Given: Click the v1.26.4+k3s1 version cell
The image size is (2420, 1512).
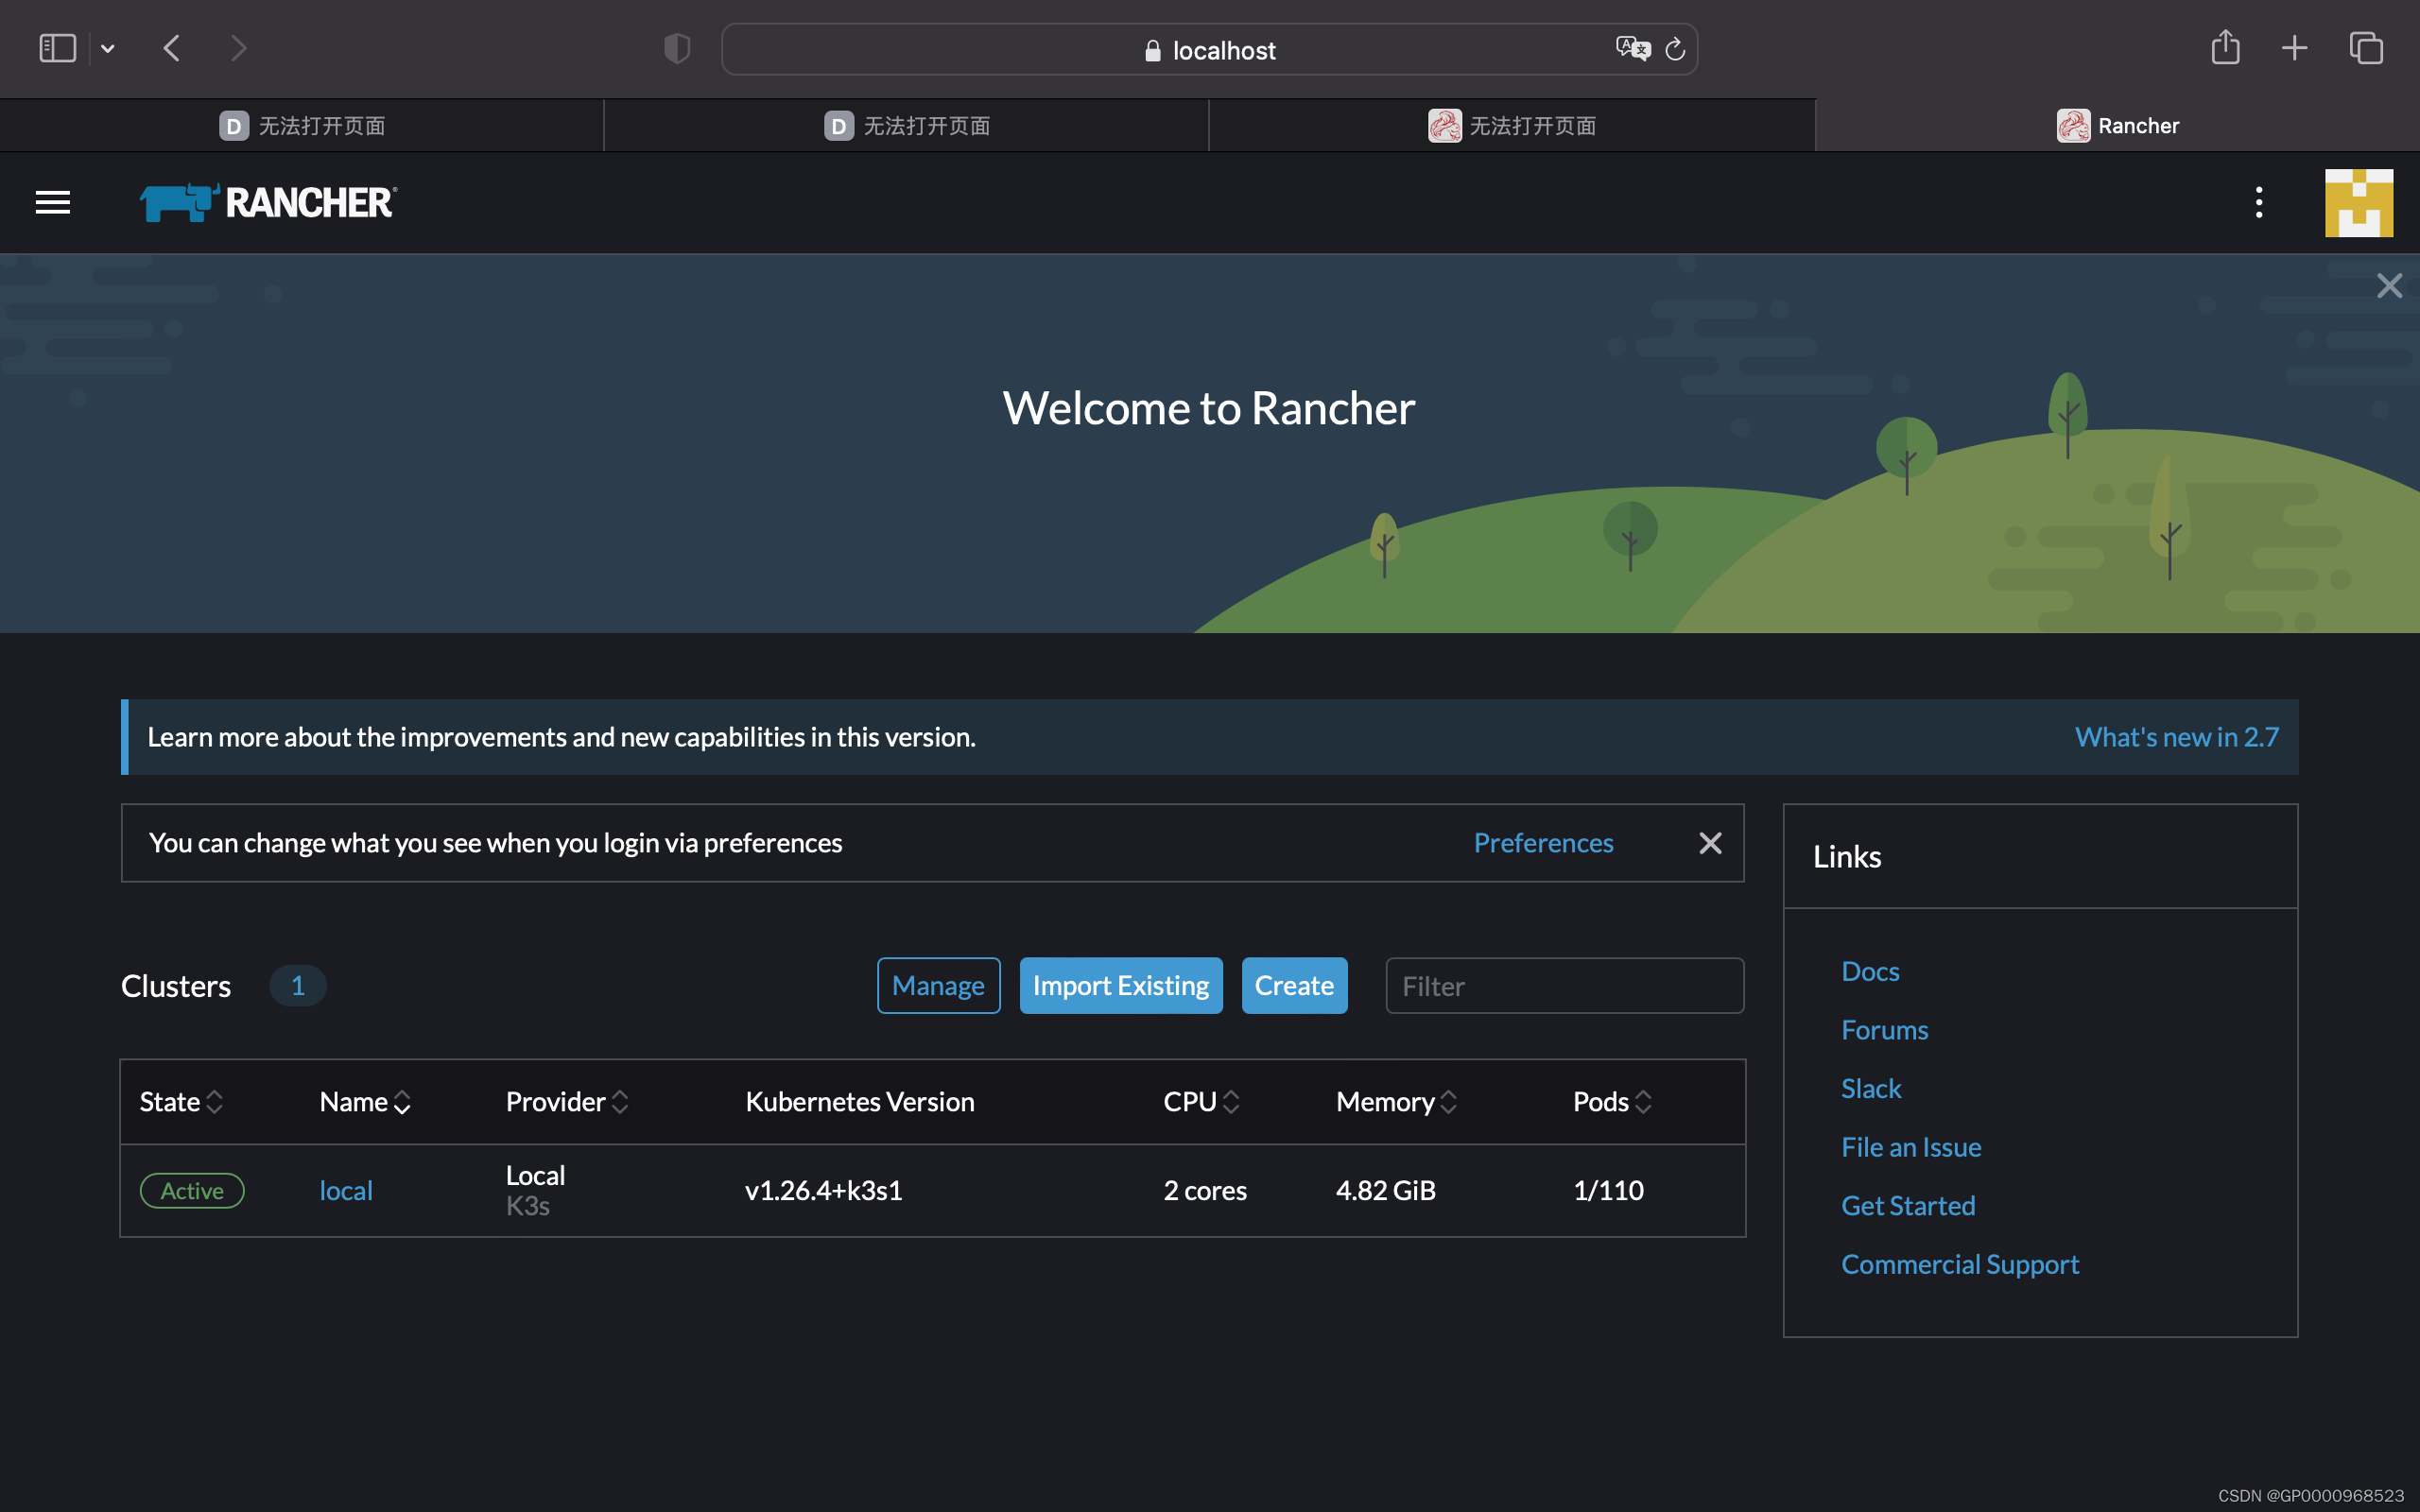Looking at the screenshot, I should [x=823, y=1191].
